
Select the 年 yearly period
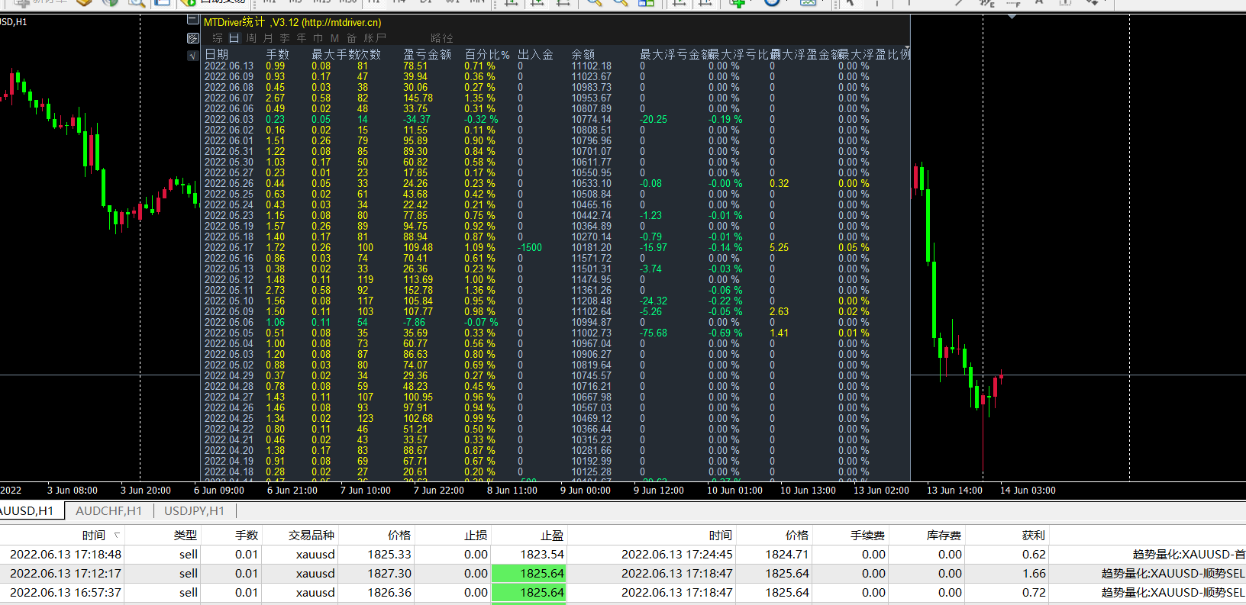(x=301, y=38)
